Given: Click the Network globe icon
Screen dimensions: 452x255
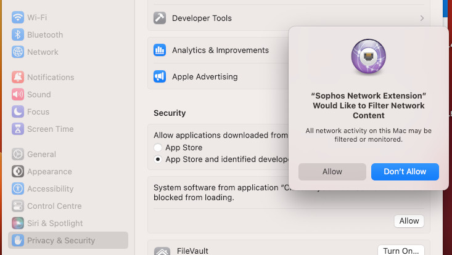Looking at the screenshot, I should (x=18, y=52).
